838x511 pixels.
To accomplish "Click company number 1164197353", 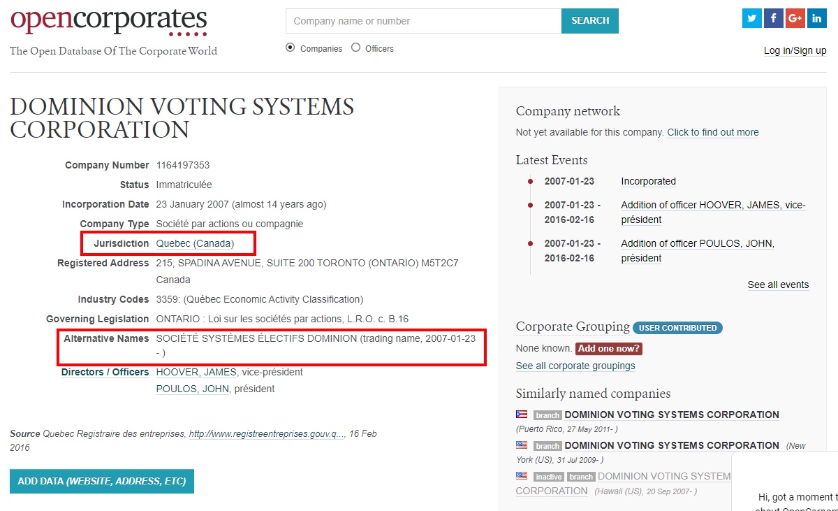I will [x=183, y=165].
